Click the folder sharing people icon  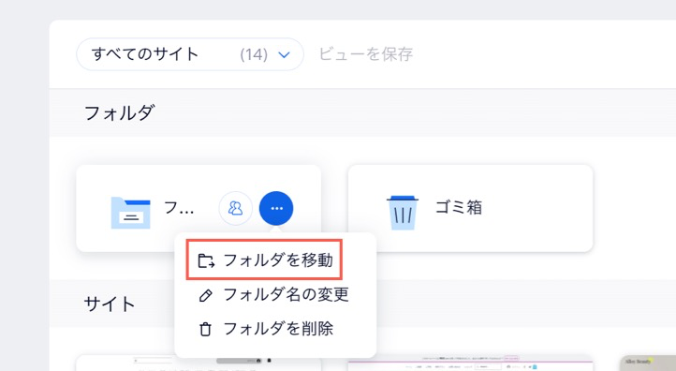(x=235, y=208)
